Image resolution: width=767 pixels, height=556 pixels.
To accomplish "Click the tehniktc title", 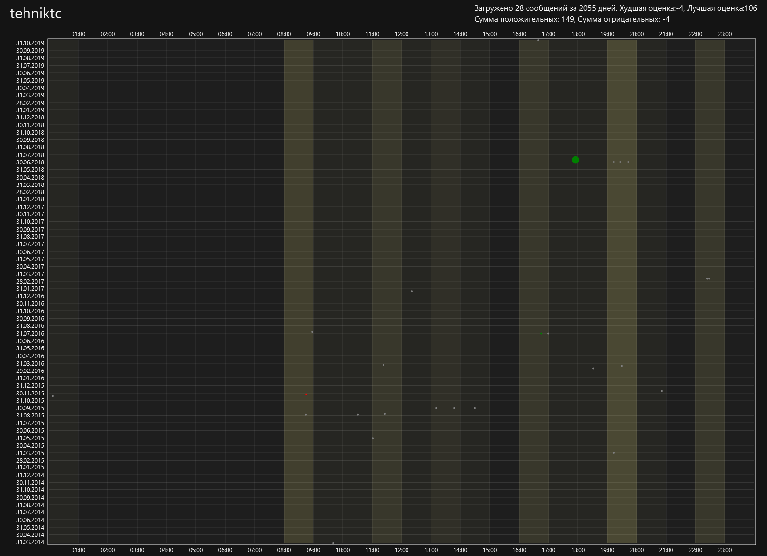I will (x=36, y=13).
